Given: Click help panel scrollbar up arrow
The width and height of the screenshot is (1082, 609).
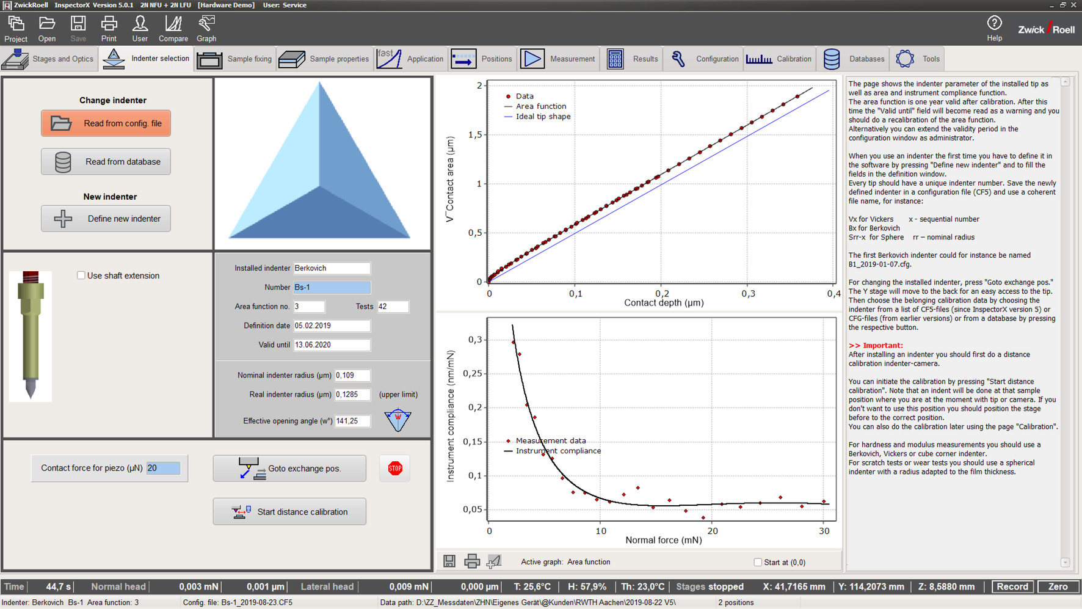Looking at the screenshot, I should [1066, 82].
